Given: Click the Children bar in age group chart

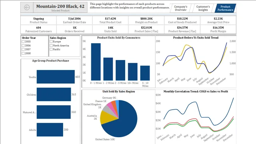Looking at the screenshot, I should point(54,94).
